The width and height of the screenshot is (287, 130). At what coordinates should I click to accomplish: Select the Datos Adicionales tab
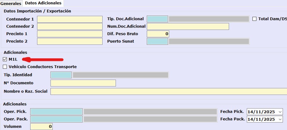(x=43, y=3)
